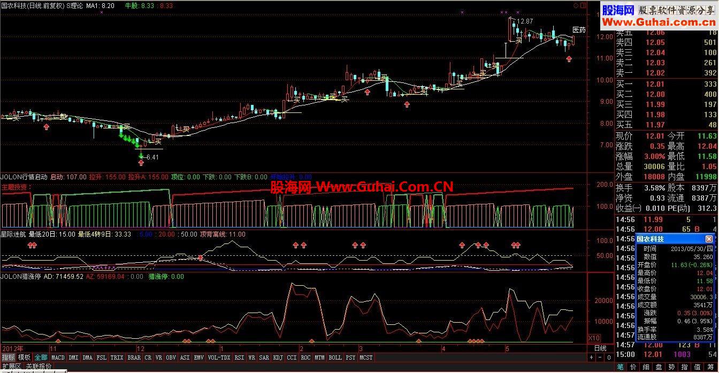Click the X10 scale marker
This screenshot has height=373, width=719.
(594, 338)
